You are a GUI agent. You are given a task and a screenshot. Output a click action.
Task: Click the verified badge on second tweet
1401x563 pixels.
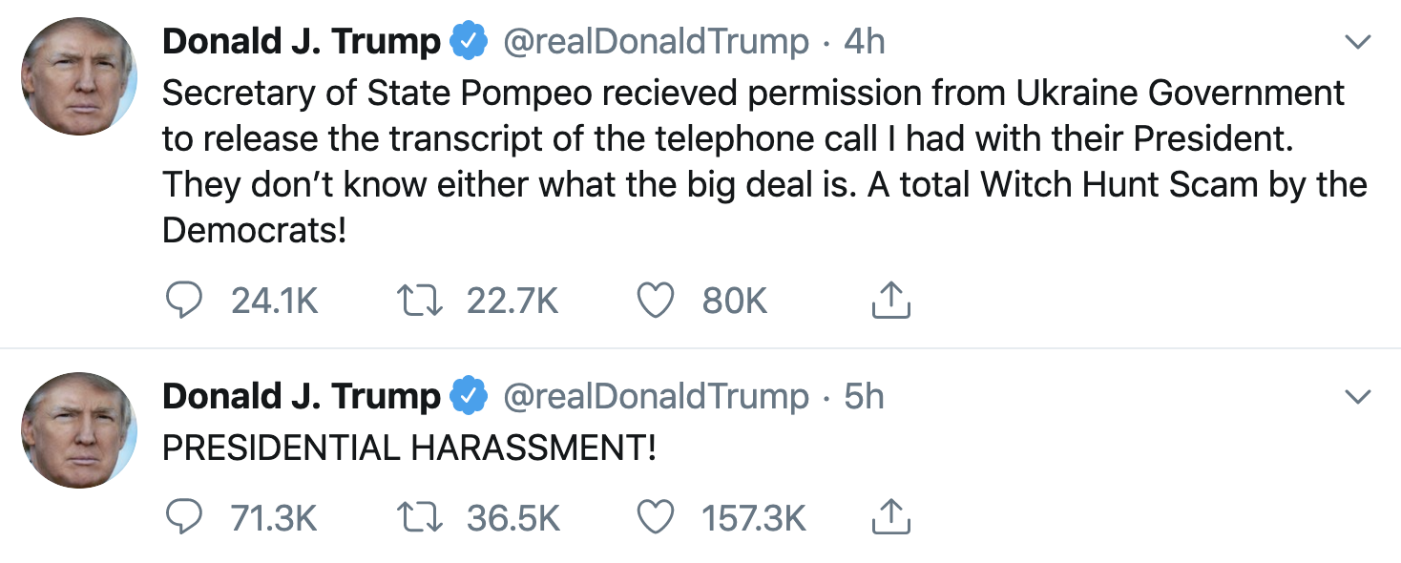click(x=470, y=396)
